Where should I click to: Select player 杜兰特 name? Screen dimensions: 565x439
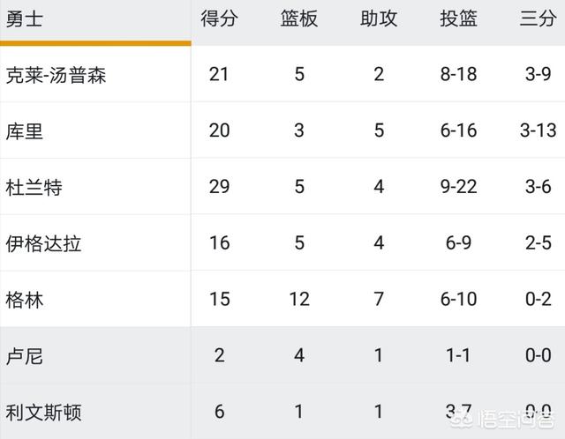(x=34, y=188)
